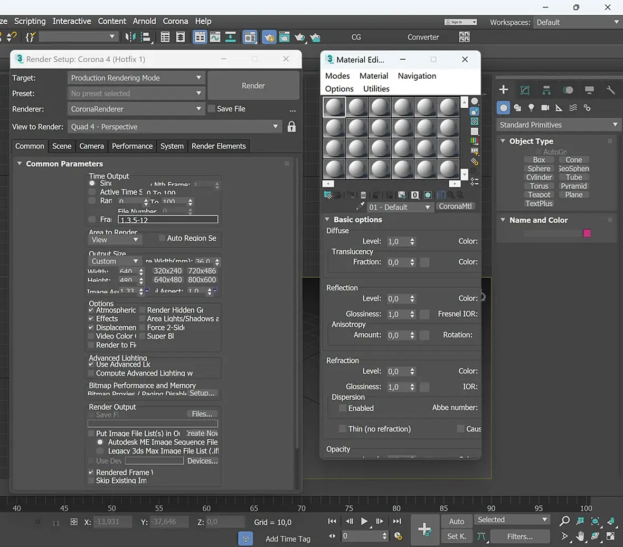
Task: Toggle the Atmospherics checkbox
Action: pos(91,310)
